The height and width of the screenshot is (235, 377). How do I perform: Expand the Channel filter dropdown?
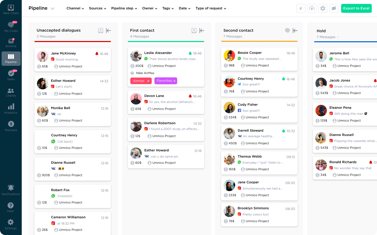pos(75,8)
